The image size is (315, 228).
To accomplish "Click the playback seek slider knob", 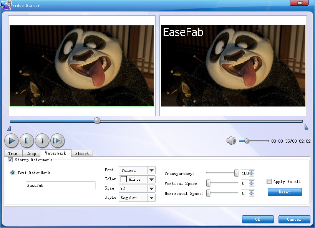I will click(x=97, y=121).
